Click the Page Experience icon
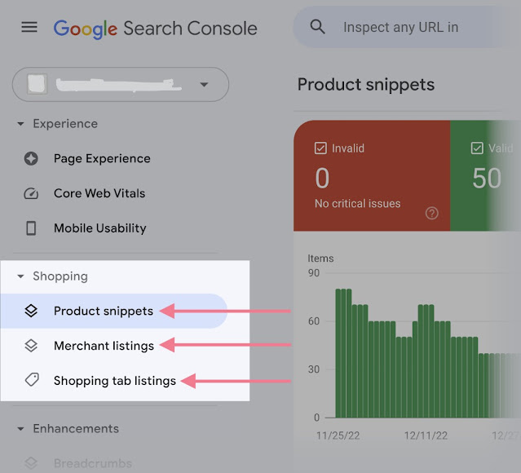 31,159
